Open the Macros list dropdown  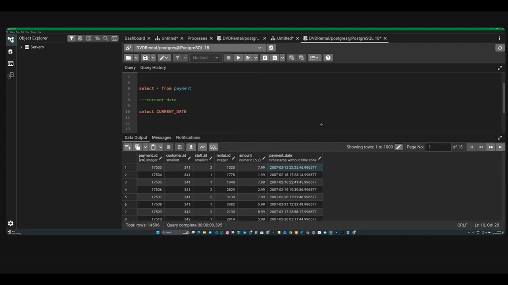314,58
